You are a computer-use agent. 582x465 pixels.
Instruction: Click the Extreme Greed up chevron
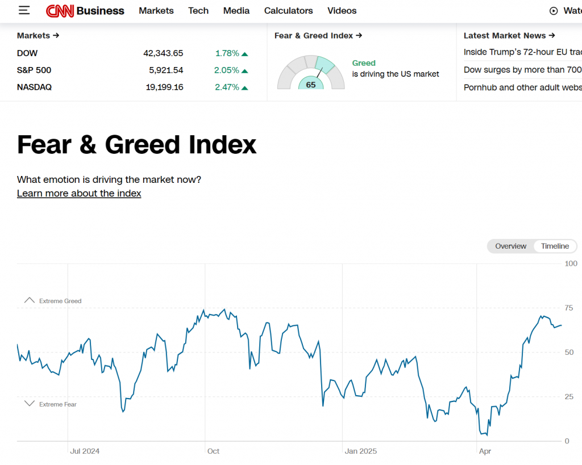(x=29, y=300)
